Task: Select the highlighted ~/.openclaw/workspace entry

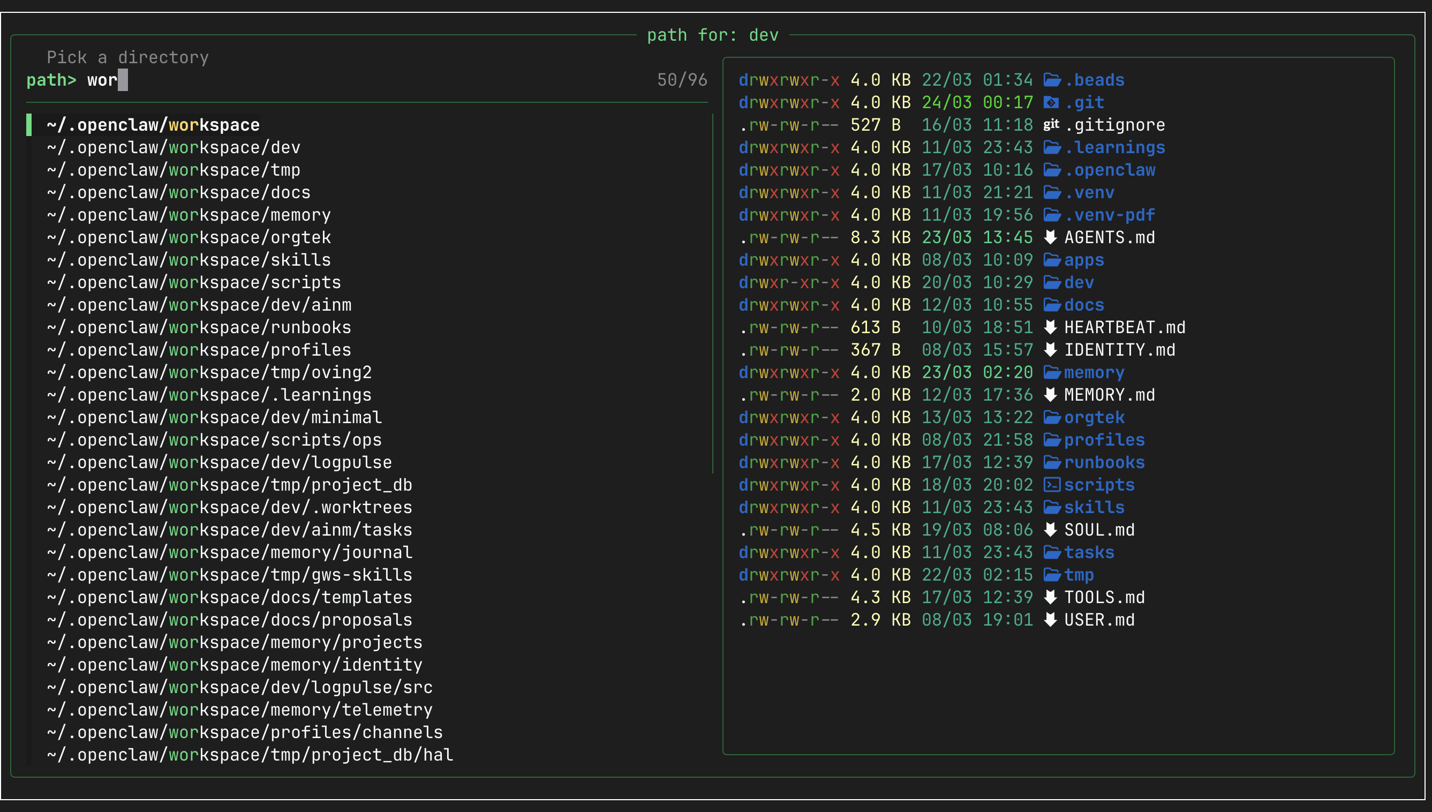Action: 152,124
